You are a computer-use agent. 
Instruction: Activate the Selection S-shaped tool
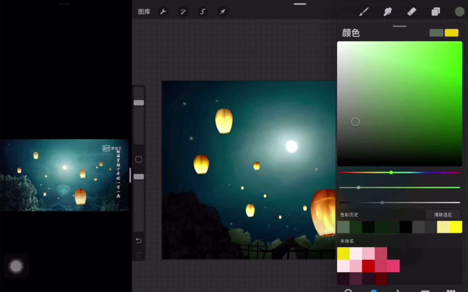click(203, 12)
